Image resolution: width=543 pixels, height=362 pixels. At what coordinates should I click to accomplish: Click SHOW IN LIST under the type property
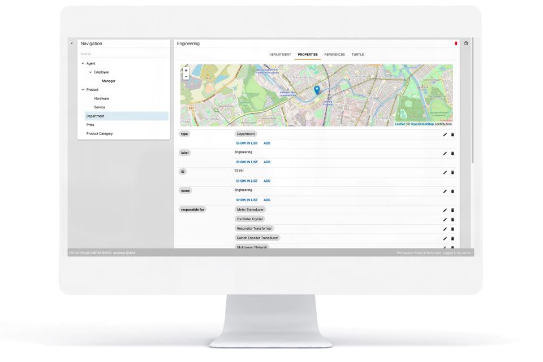[246, 143]
